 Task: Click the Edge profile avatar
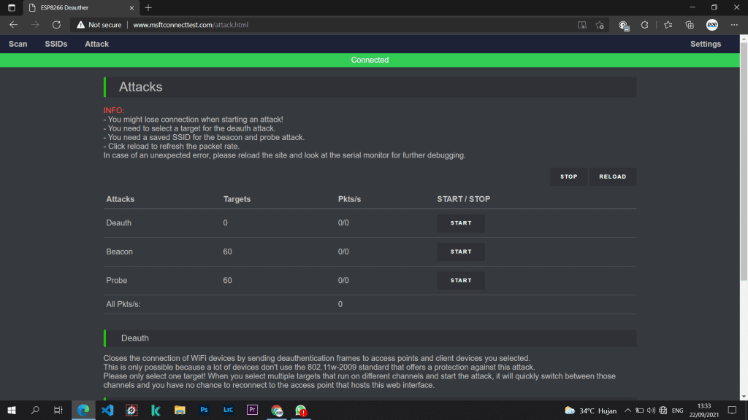point(711,25)
